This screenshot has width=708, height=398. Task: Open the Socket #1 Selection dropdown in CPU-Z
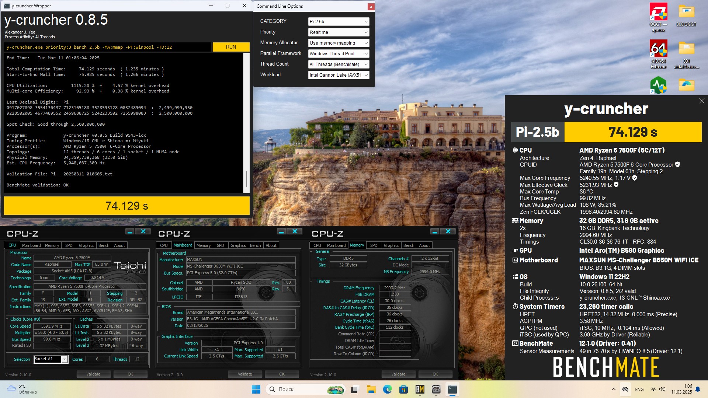[51, 359]
